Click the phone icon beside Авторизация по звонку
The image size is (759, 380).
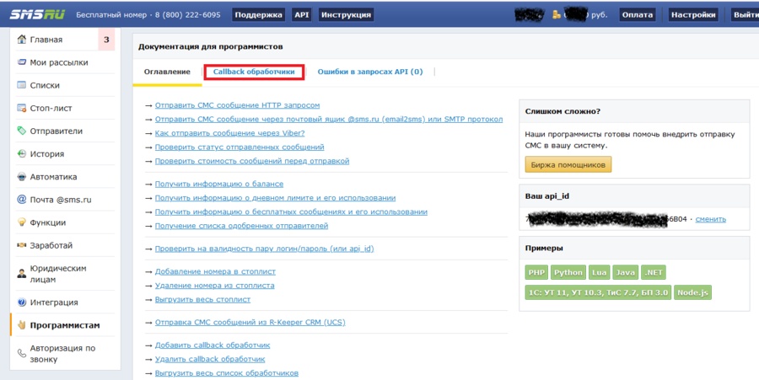click(x=21, y=353)
